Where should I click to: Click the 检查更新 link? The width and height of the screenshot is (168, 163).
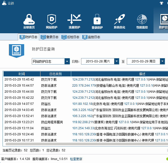[x=76, y=159]
